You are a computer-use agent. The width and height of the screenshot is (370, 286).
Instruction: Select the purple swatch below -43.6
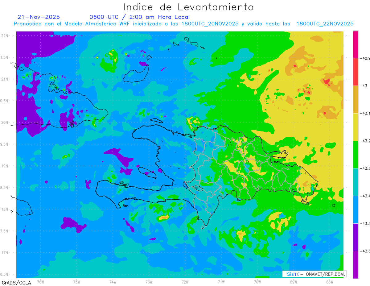coord(356,265)
